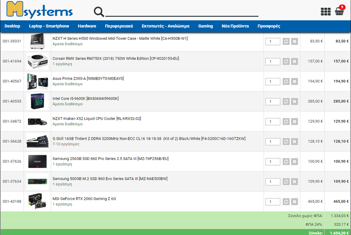Screen dimensions: 351x235
Task: Open Asus Prime Z390-A product link
Action: [x=88, y=79]
